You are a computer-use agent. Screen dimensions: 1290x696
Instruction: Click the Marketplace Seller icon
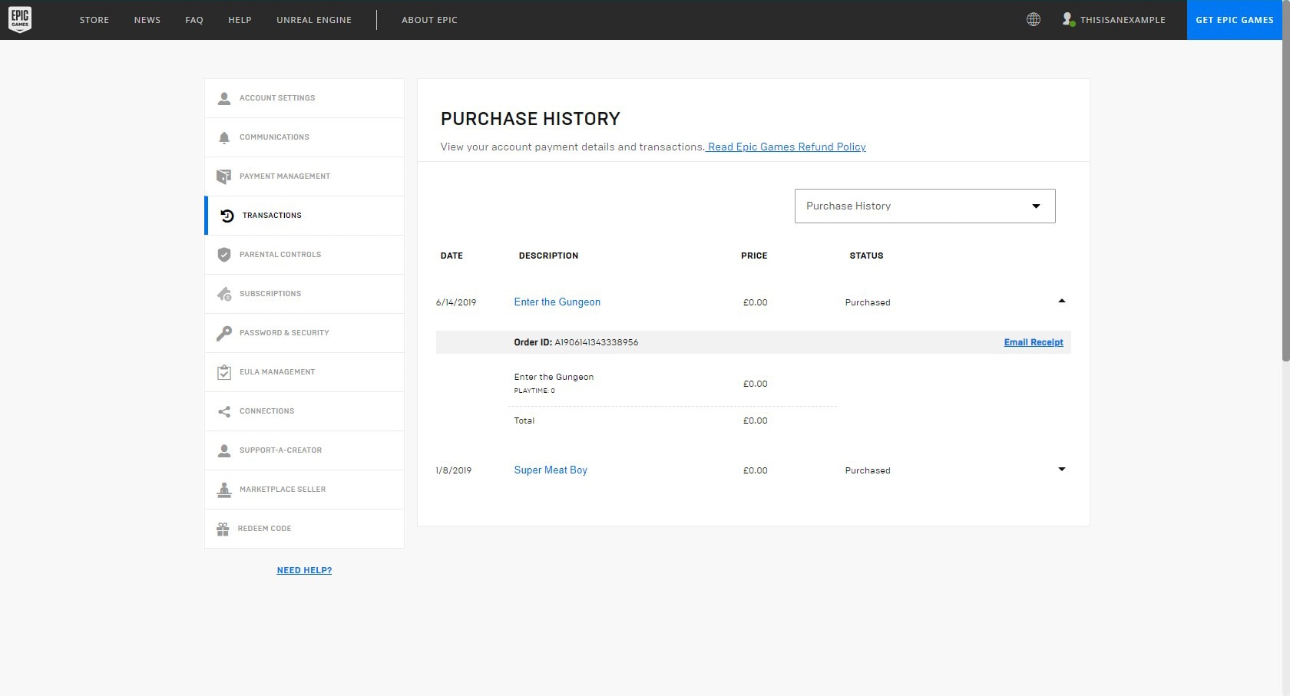pos(224,490)
